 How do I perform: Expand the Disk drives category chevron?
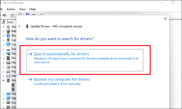pos(3,49)
